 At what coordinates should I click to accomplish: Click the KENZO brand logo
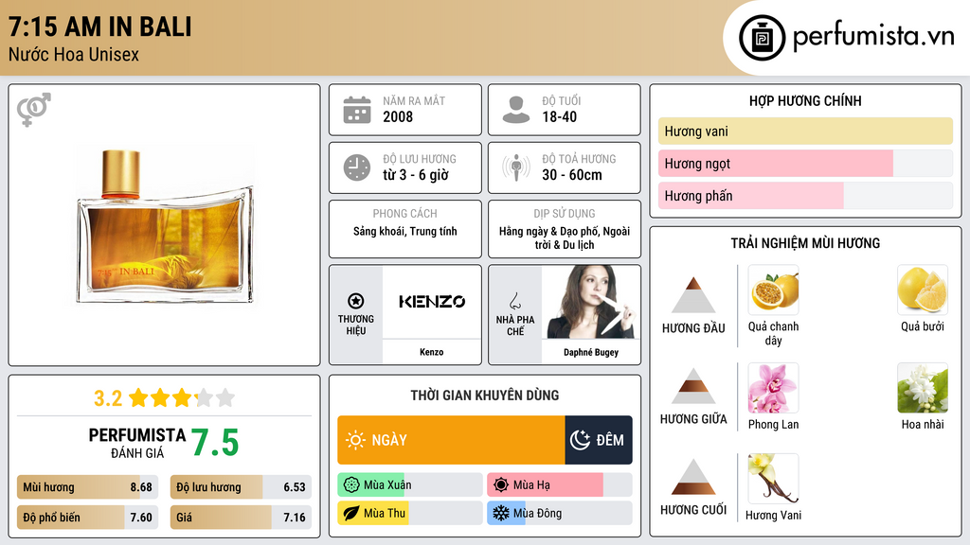(x=432, y=302)
